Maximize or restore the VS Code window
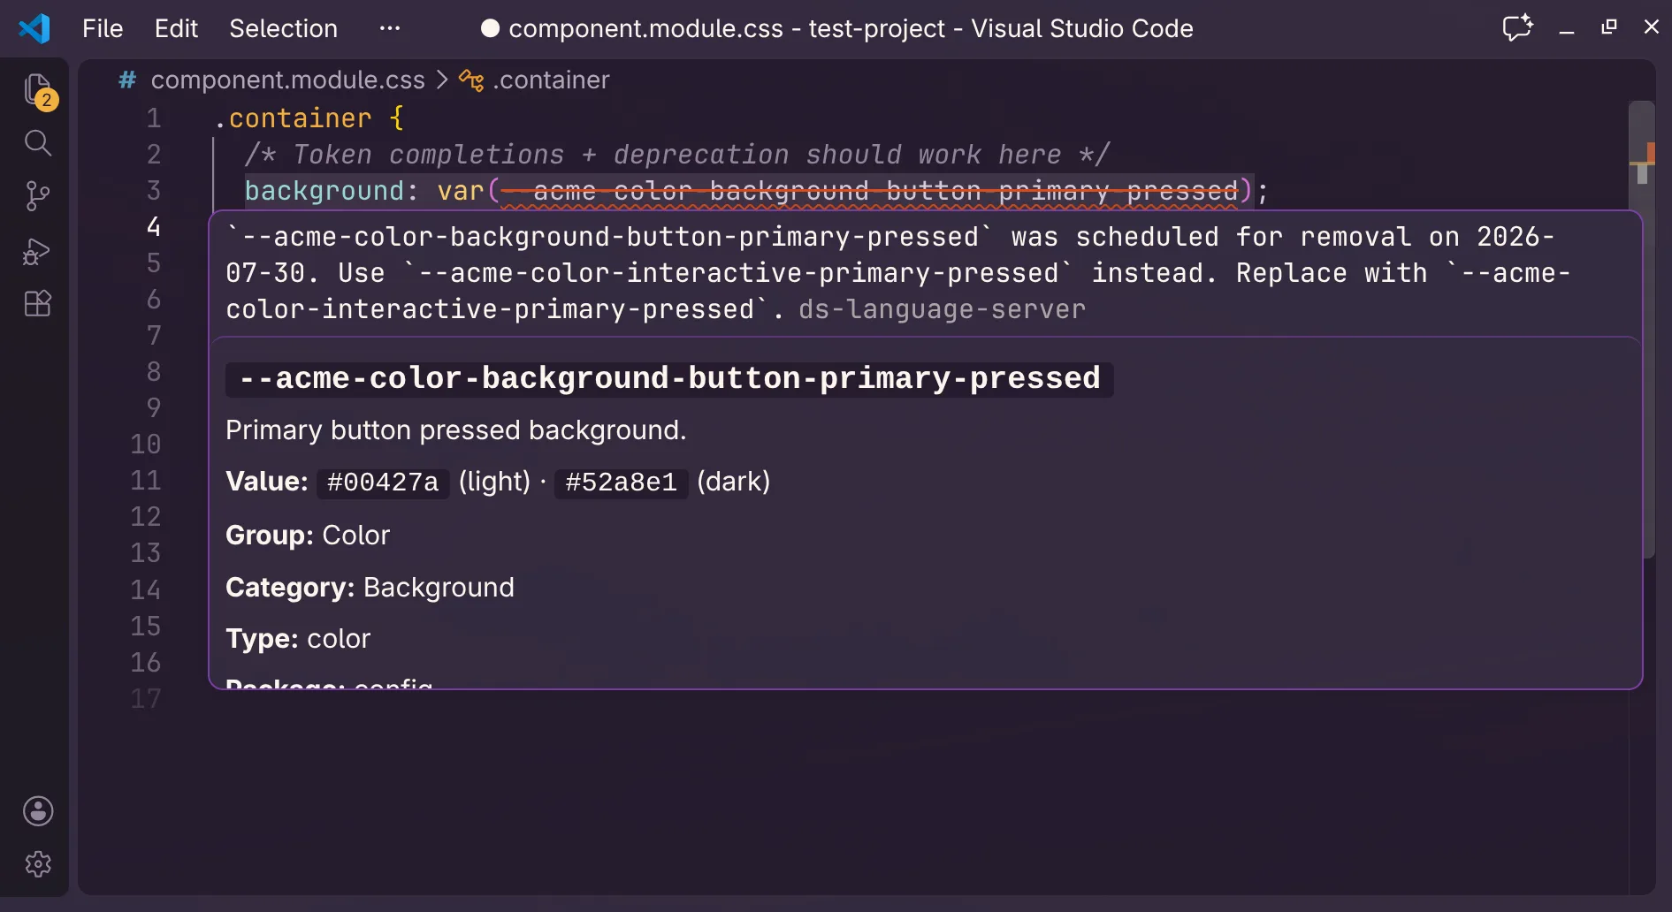The image size is (1672, 912). 1609,27
